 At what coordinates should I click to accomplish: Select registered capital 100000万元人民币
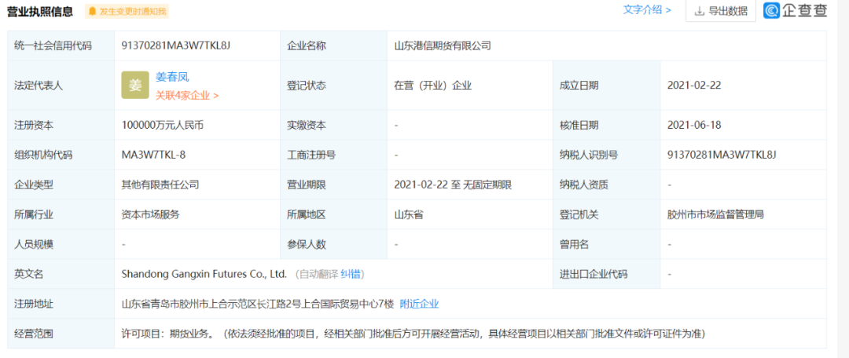[x=163, y=125]
